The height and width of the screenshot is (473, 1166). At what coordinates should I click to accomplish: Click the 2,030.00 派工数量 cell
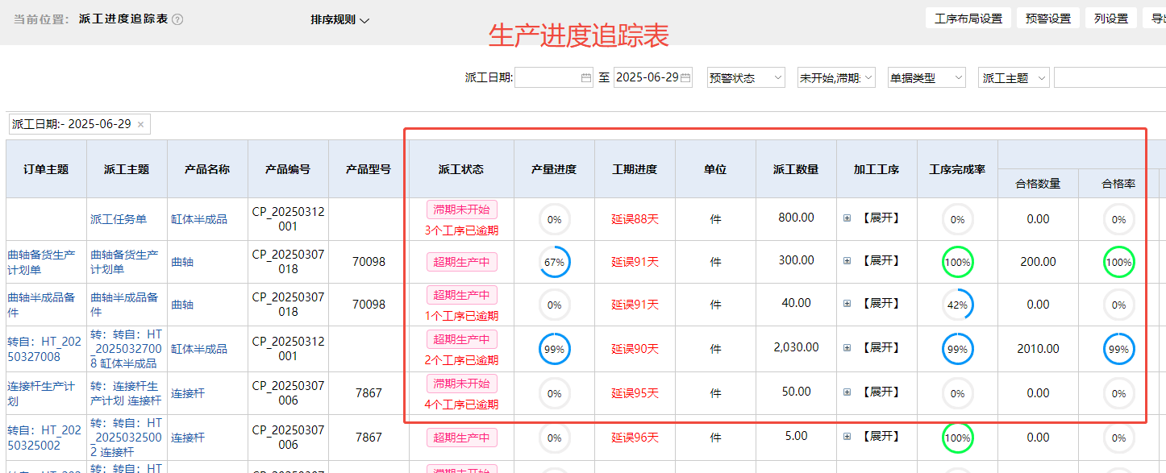click(796, 347)
